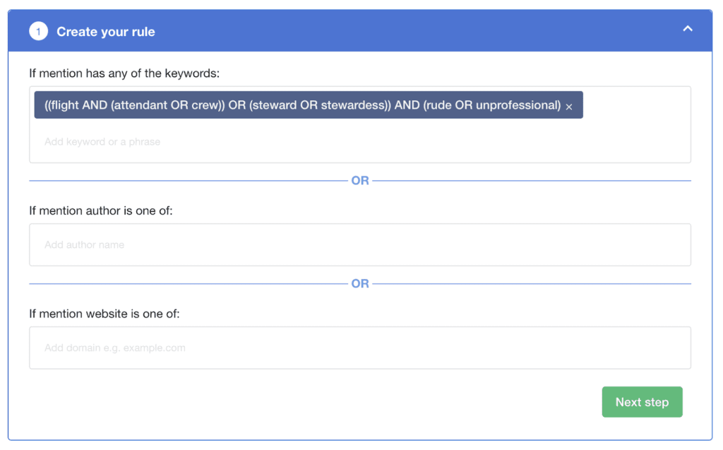Click empty keywords box area right of tag

click(635, 106)
